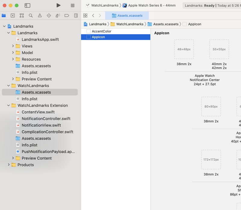Open the Issue navigator

click(x=40, y=16)
